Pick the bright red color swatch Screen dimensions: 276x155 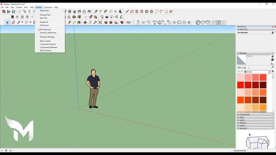(241, 85)
